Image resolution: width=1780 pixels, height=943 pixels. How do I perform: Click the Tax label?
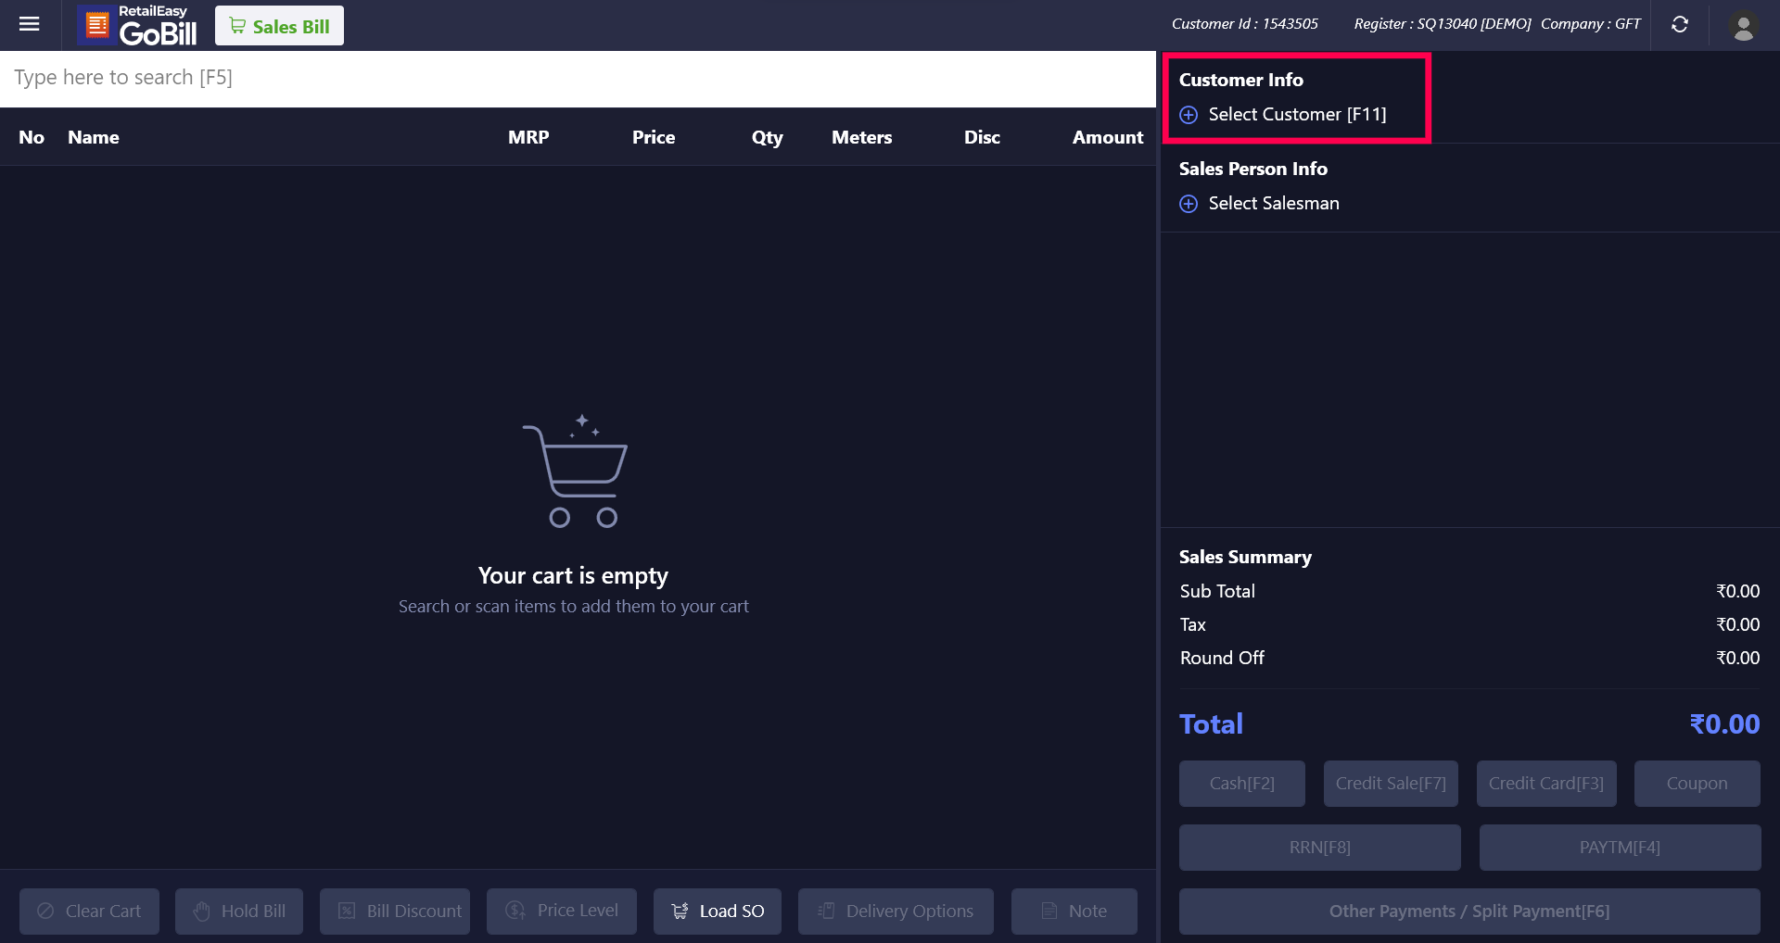click(1193, 624)
